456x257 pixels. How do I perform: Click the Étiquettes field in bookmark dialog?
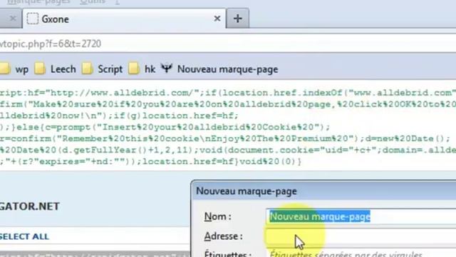point(361,253)
